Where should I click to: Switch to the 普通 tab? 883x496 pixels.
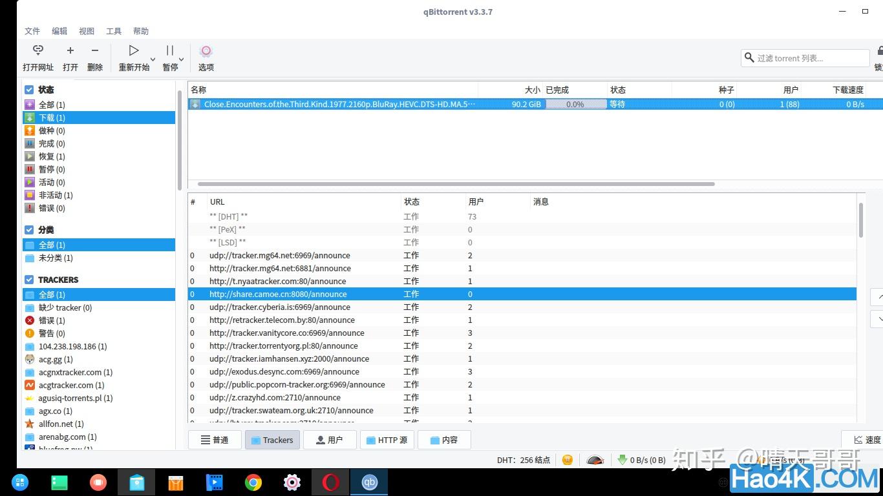click(x=215, y=440)
